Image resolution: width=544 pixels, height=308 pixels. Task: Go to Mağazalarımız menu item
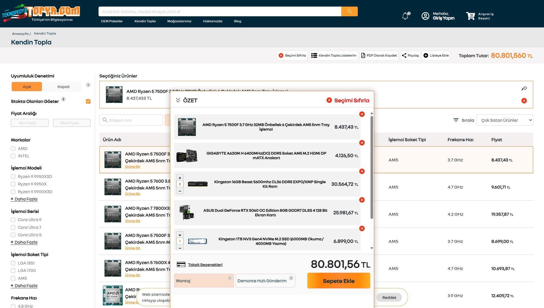179,21
